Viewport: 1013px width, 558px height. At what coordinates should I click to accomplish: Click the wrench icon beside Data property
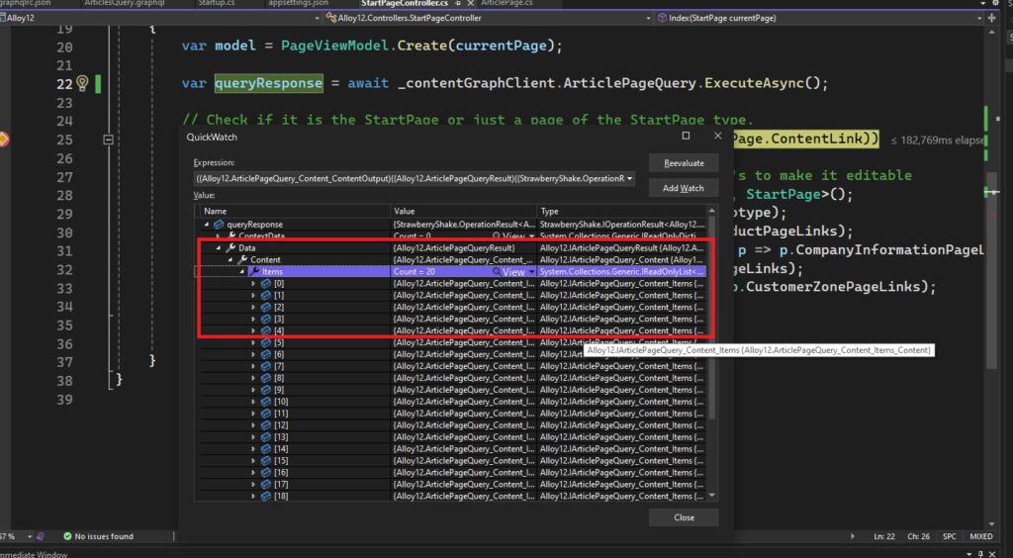point(230,247)
